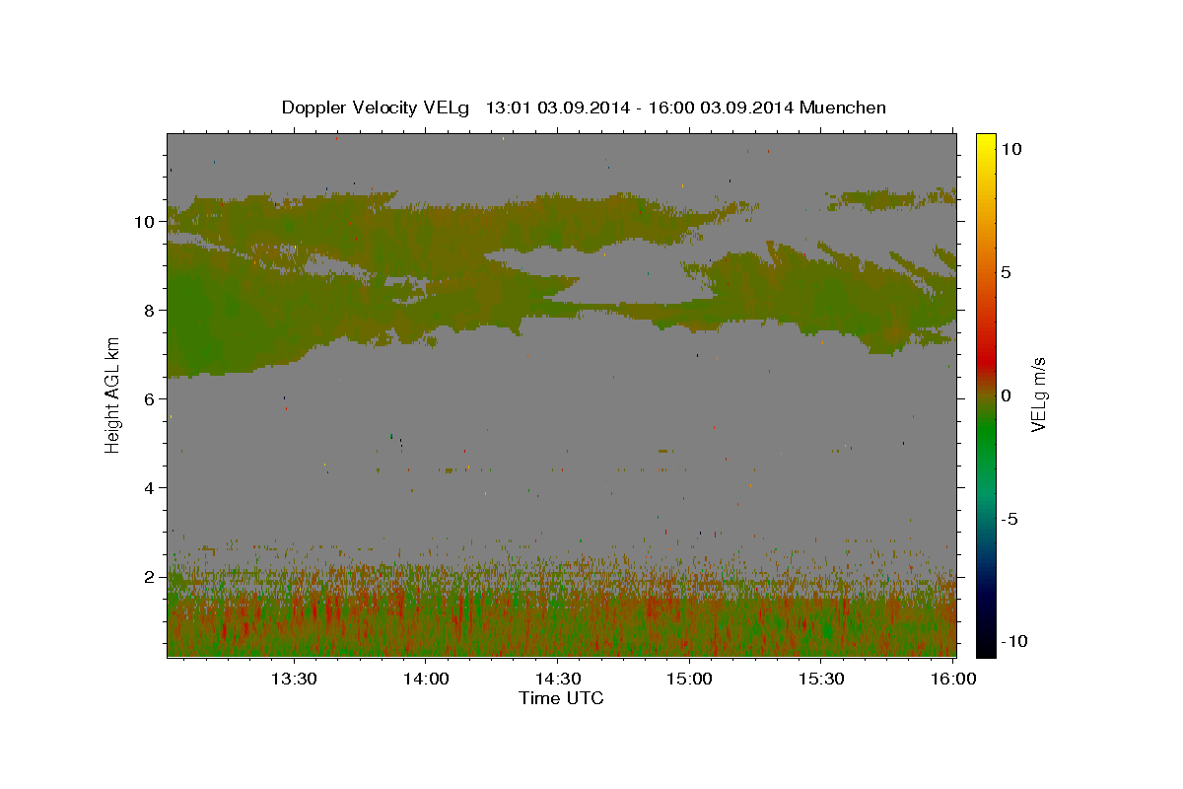The image size is (1183, 789).
Task: Click the colorbar value '-5'
Action: pos(1010,519)
